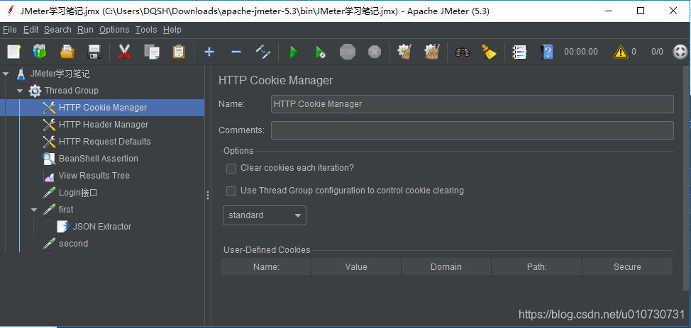This screenshot has height=328, width=691.
Task: Select the JSON Extractor node
Action: 101,227
